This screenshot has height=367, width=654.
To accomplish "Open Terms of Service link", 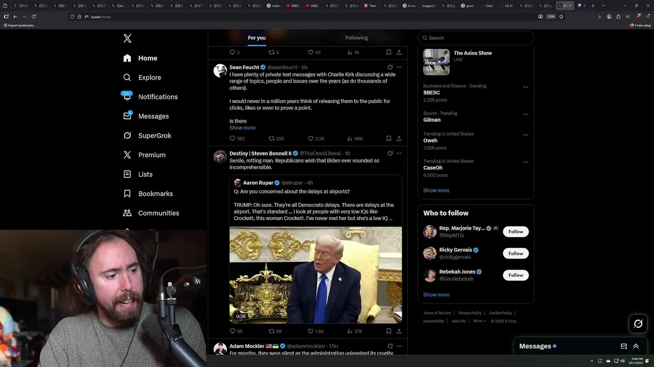I will coord(437,313).
